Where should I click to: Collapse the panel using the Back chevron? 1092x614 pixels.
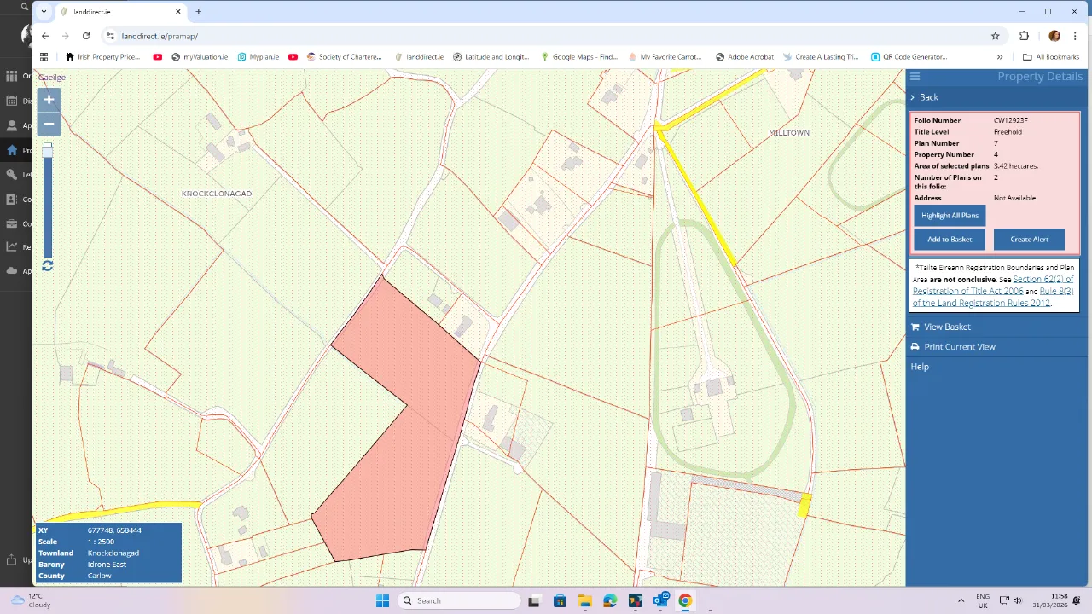click(913, 96)
